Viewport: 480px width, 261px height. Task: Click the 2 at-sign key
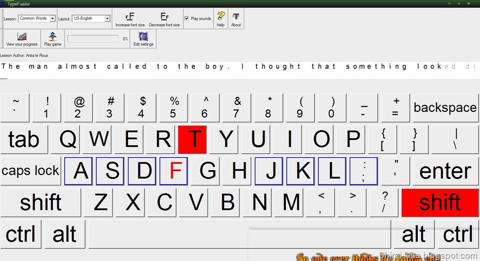pyautogui.click(x=78, y=108)
